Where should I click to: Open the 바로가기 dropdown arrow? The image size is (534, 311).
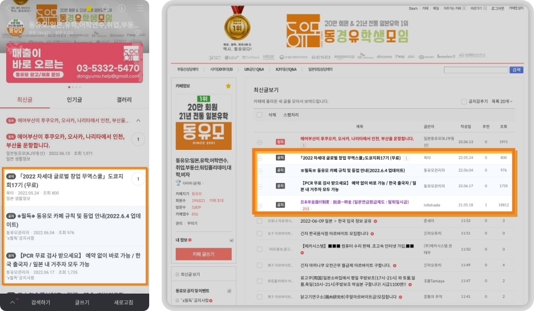click(x=485, y=8)
